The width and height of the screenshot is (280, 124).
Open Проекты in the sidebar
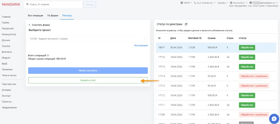[x=7, y=102]
